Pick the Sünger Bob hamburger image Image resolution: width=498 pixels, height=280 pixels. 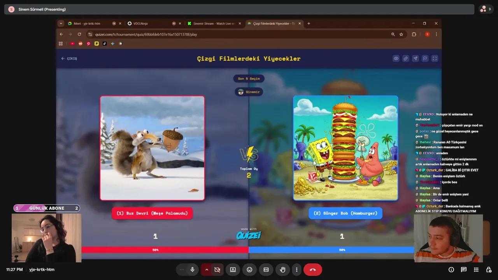pos(345,148)
